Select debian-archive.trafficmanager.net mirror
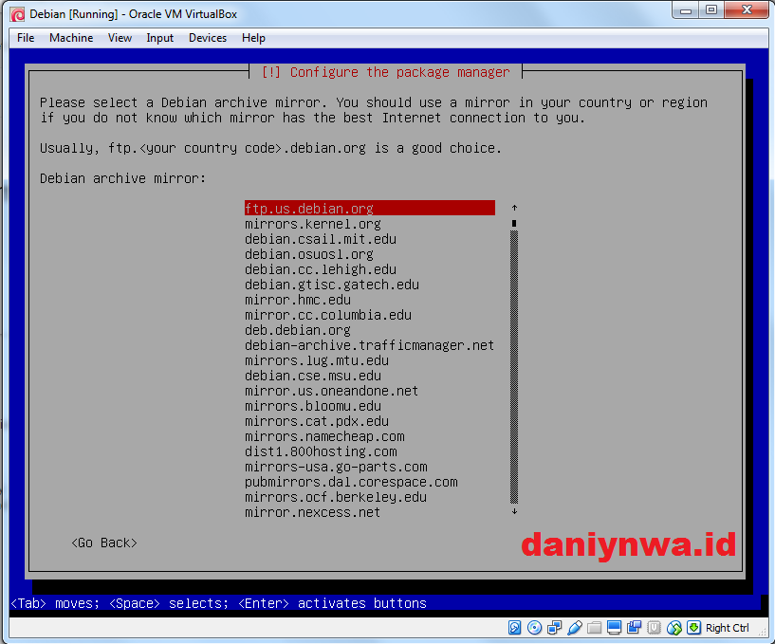 (x=370, y=345)
